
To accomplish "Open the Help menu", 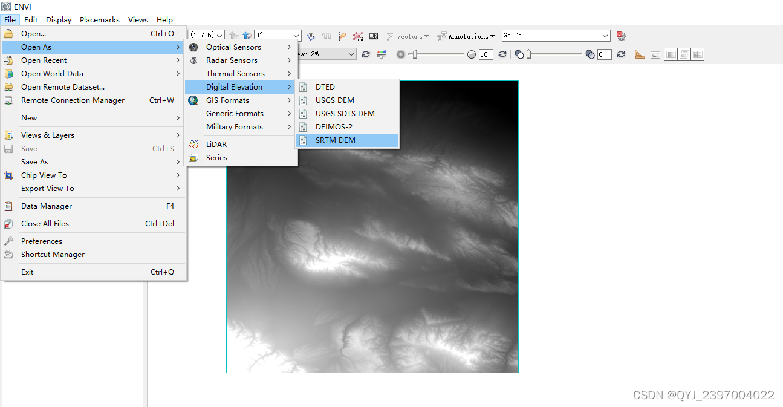I will [164, 20].
